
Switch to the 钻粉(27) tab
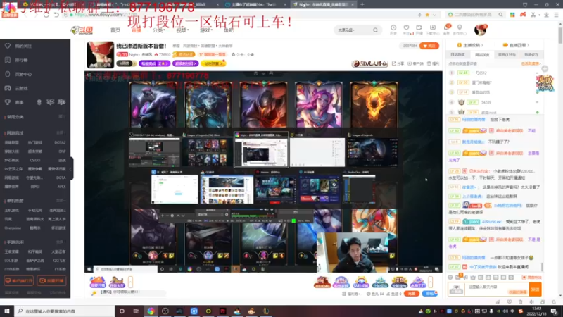(531, 55)
